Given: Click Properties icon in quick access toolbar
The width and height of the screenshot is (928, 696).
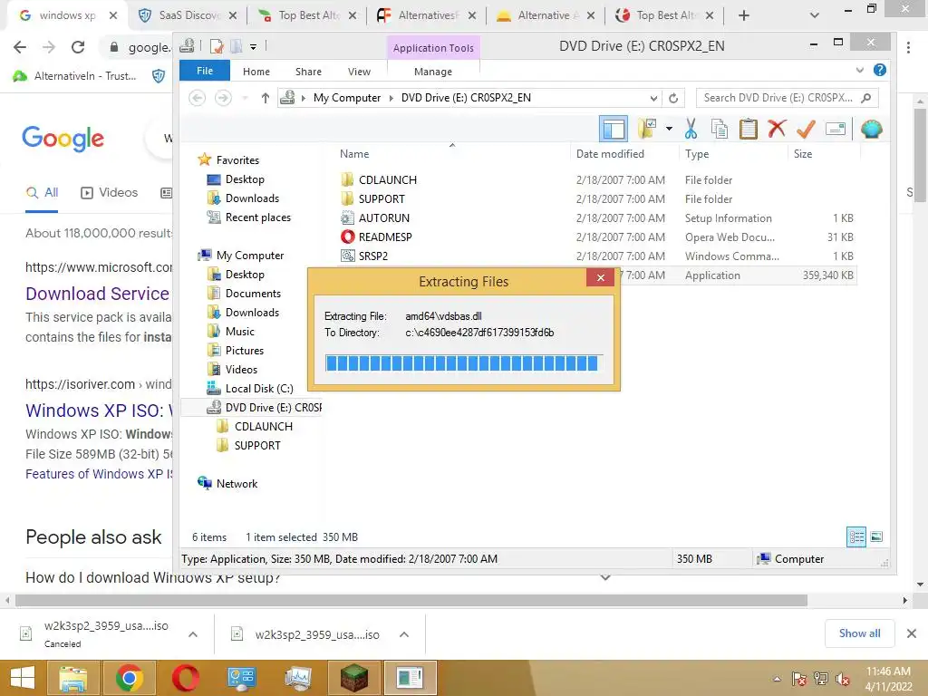Looking at the screenshot, I should 217,46.
